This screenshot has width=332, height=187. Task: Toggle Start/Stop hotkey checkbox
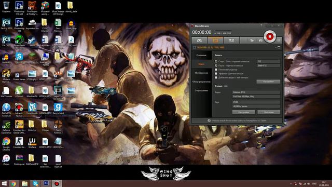pyautogui.click(x=216, y=61)
